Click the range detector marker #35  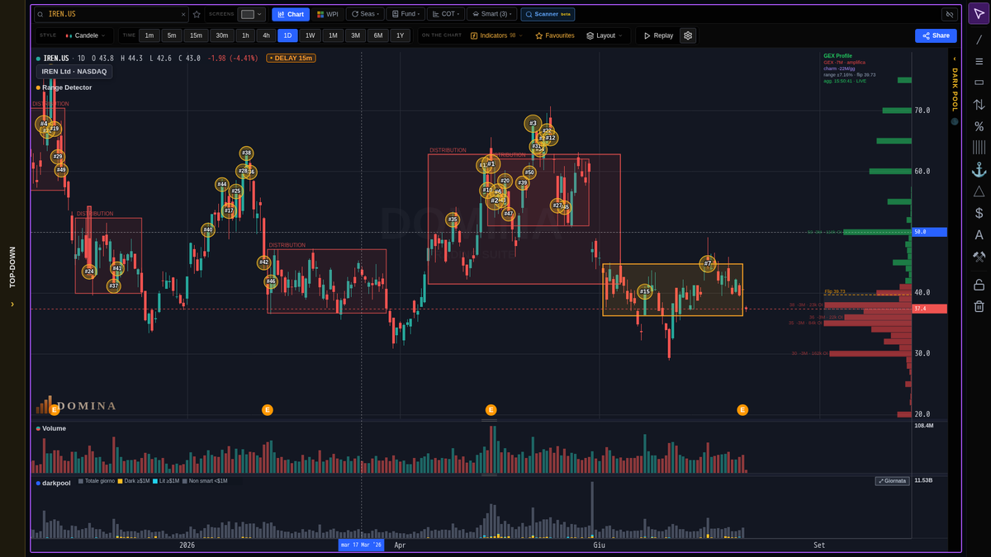point(453,219)
